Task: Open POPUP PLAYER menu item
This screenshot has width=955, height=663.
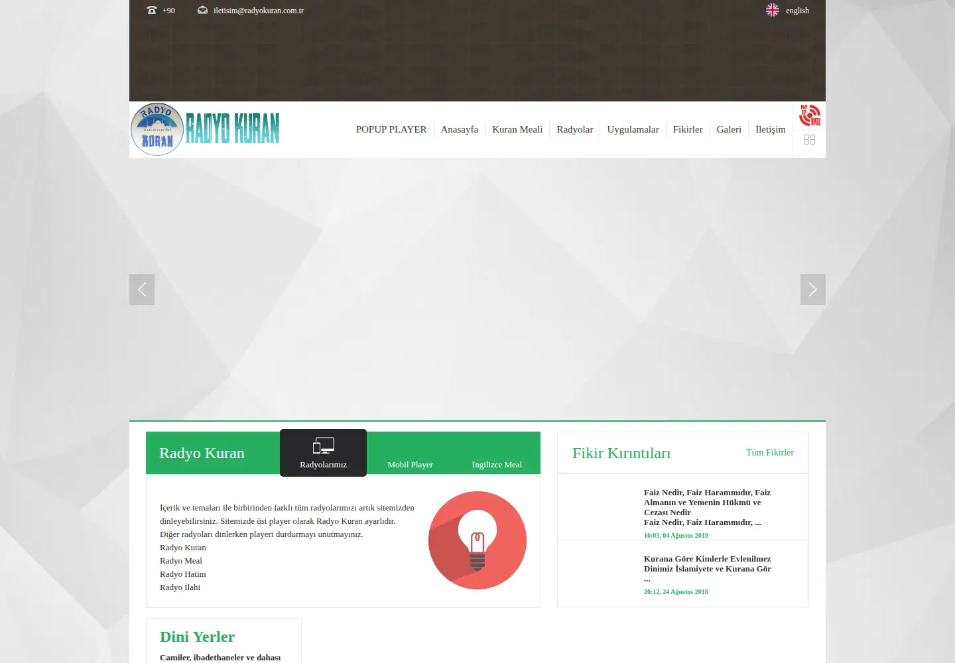Action: [x=391, y=129]
